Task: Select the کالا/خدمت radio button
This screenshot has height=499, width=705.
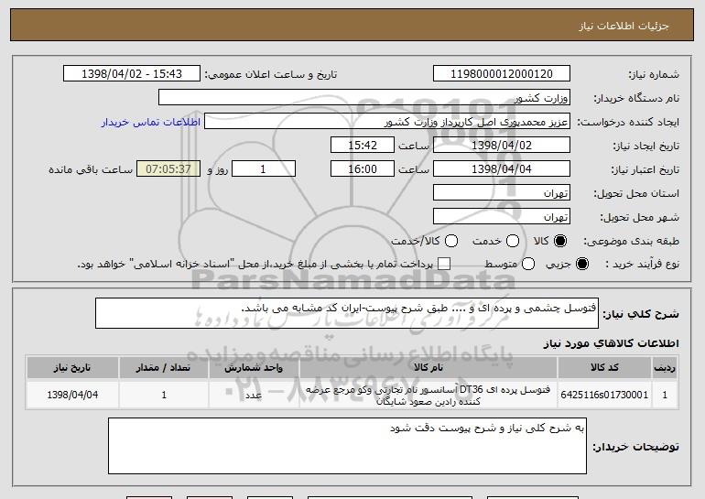Action: pyautogui.click(x=451, y=241)
